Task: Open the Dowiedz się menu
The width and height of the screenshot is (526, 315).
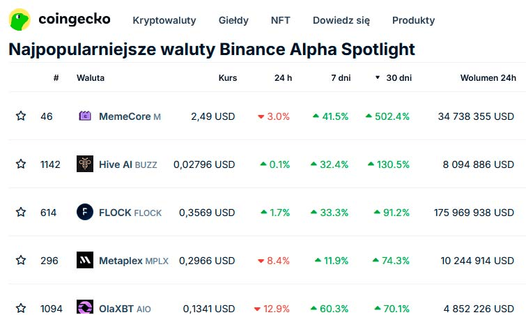Action: pos(341,20)
